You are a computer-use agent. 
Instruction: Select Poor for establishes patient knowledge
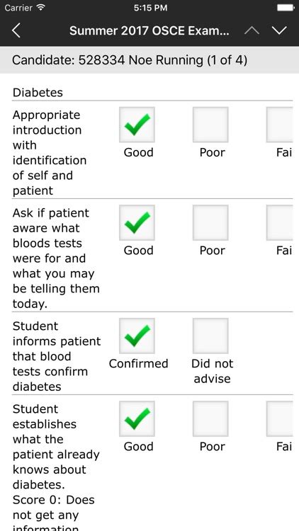pyautogui.click(x=210, y=418)
